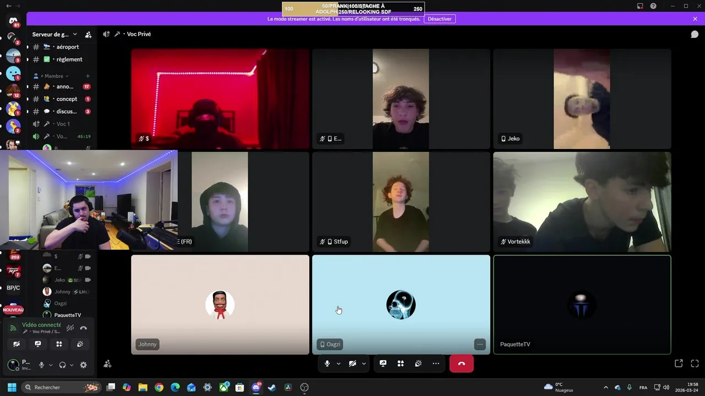Open the BP/C server
Viewport: 705px width, 396px height.
(x=13, y=288)
